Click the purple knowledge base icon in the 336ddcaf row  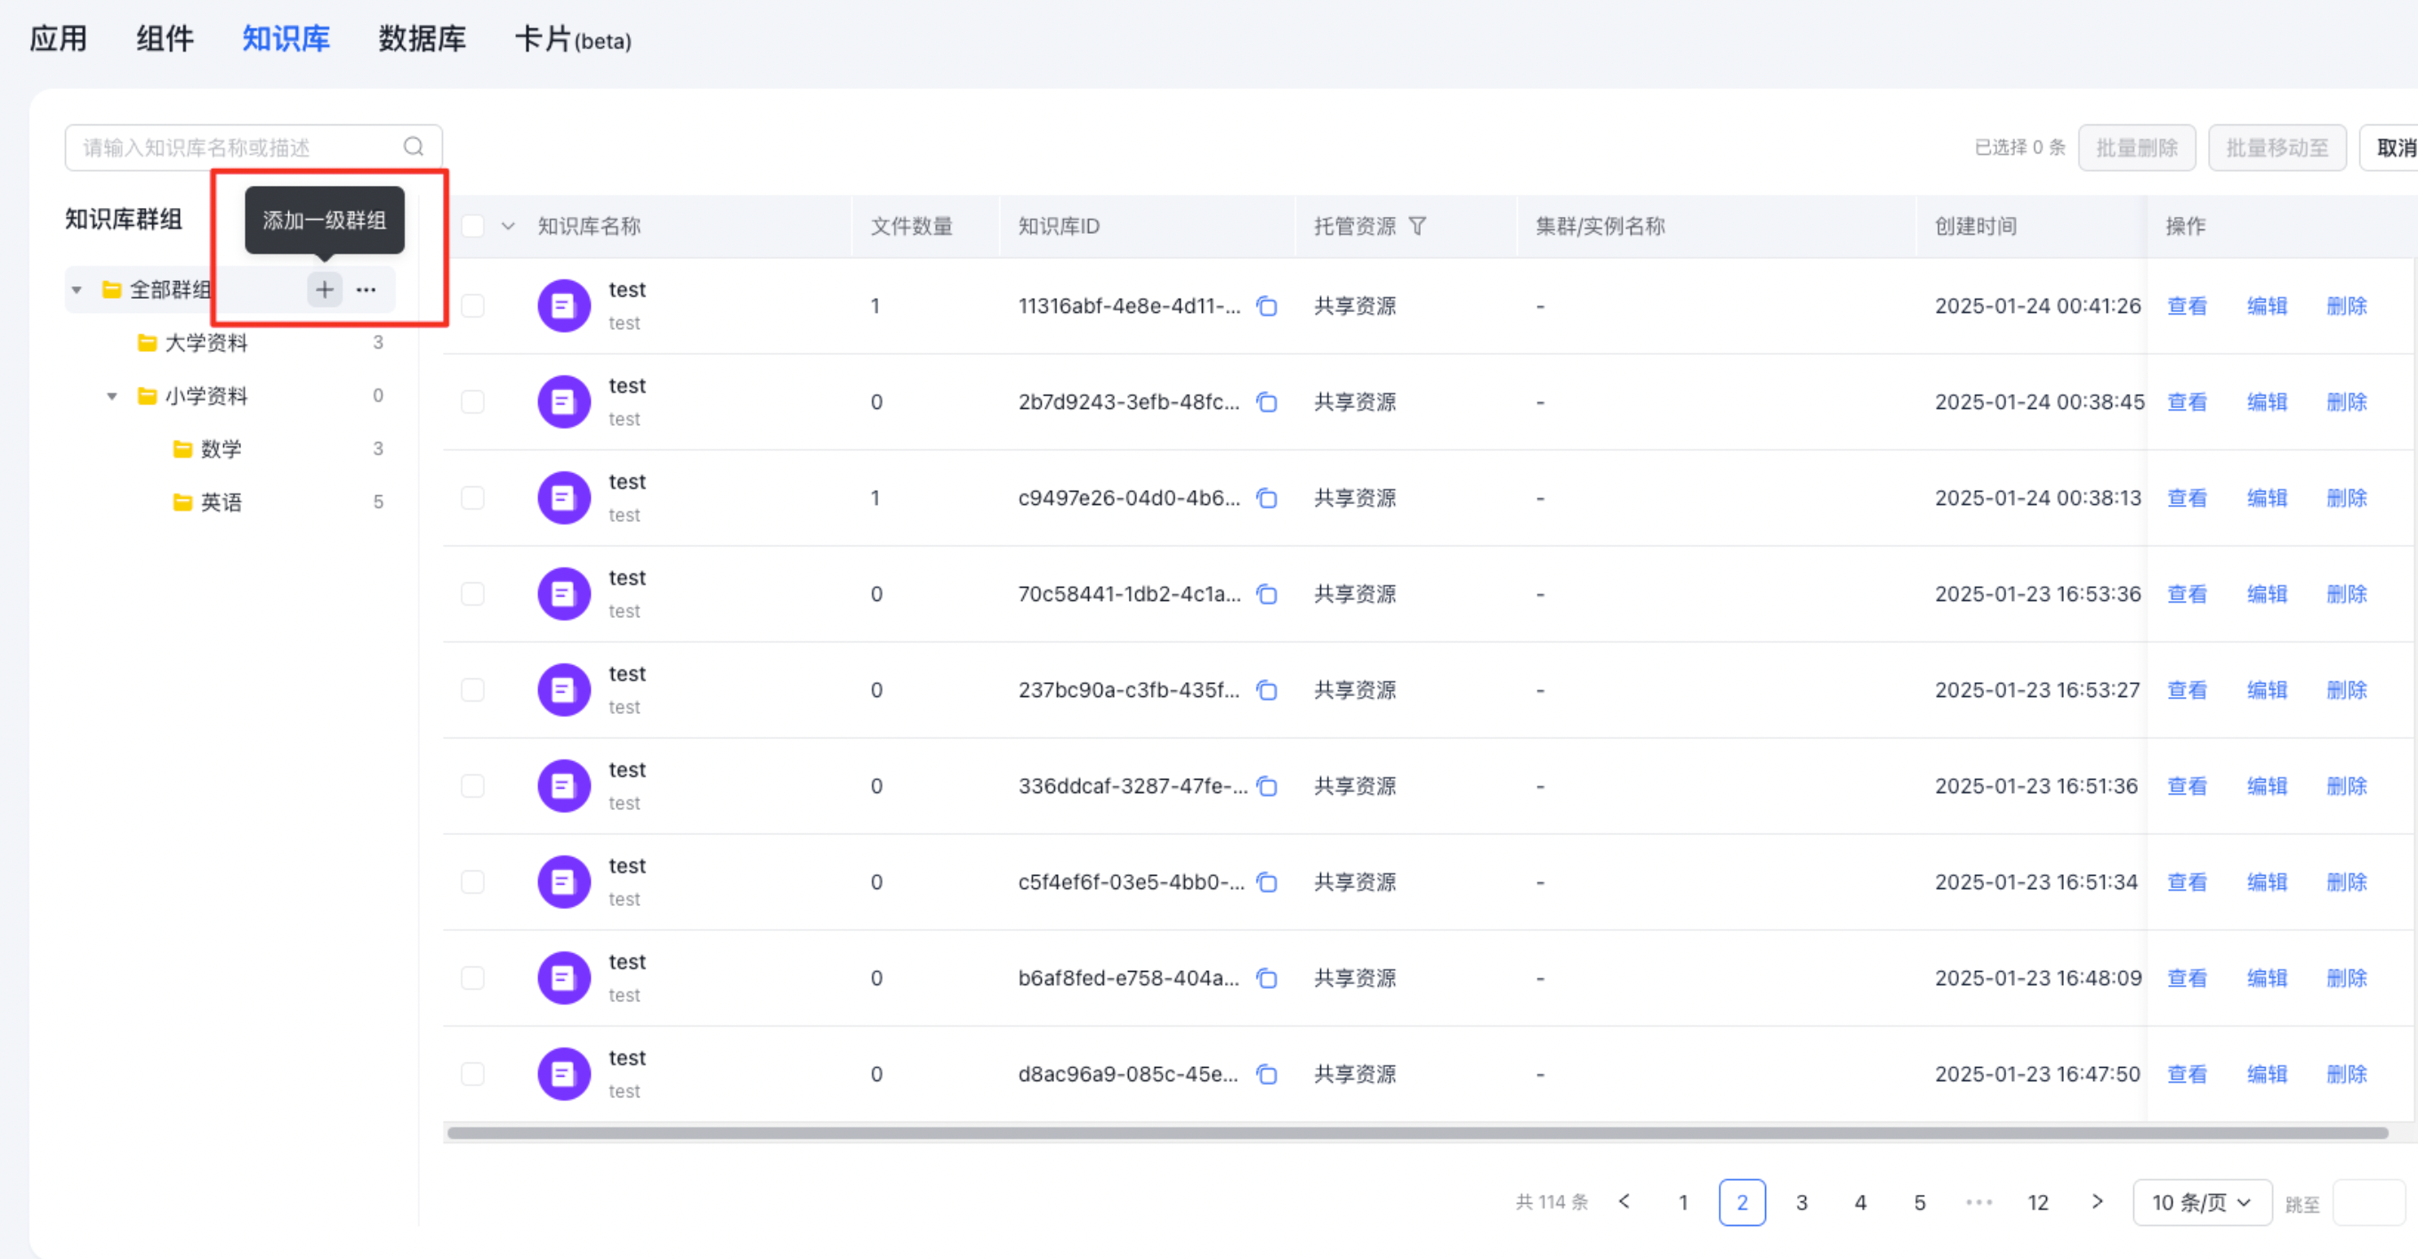click(563, 785)
